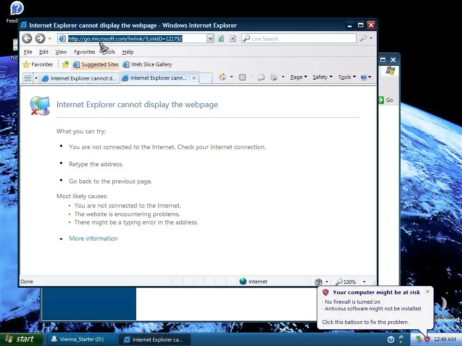Click the 12:49 AM clock
Screen dimensions: 462x346
(445, 339)
